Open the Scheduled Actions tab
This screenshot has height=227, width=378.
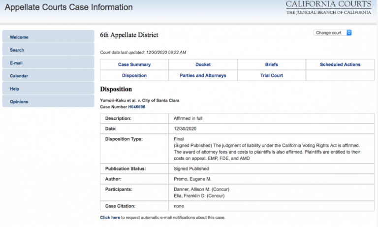pyautogui.click(x=340, y=65)
